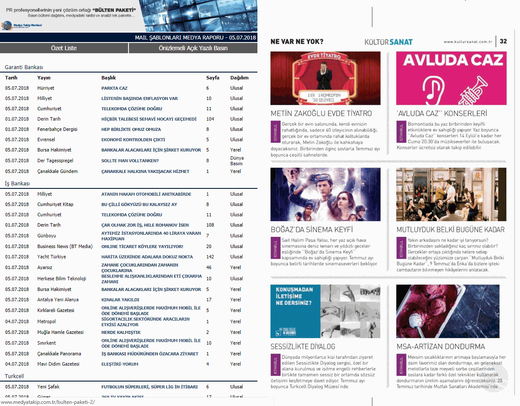This screenshot has height=406, width=520.
Task: Open ATANIN MAKAM OTOMOBİLİ ANITKABİRDE headline
Action: pos(146,194)
